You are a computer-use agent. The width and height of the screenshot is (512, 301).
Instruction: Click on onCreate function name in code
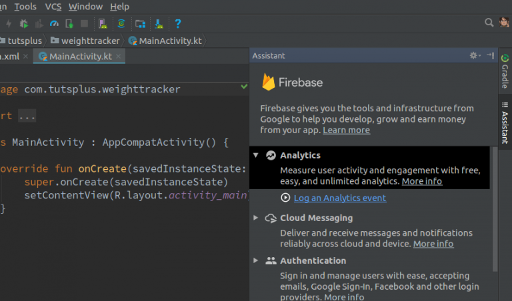pyautogui.click(x=102, y=168)
